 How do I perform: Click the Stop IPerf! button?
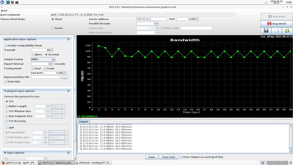276,23
